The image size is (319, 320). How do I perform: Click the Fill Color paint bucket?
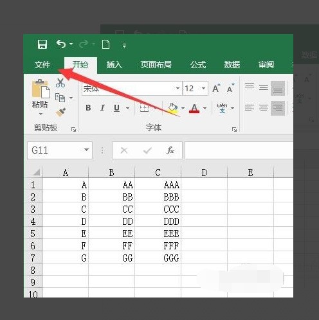[173, 108]
